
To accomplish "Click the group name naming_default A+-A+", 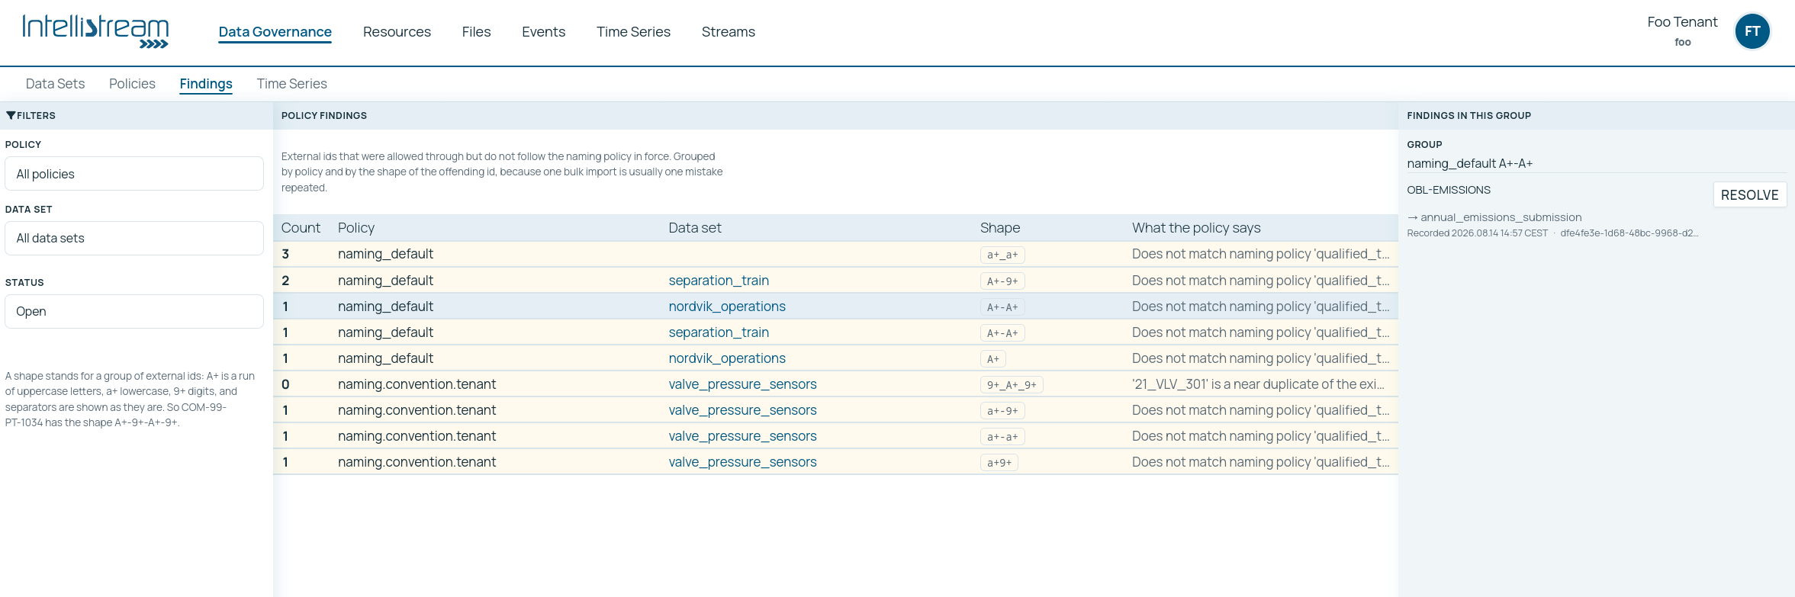I will [1469, 163].
